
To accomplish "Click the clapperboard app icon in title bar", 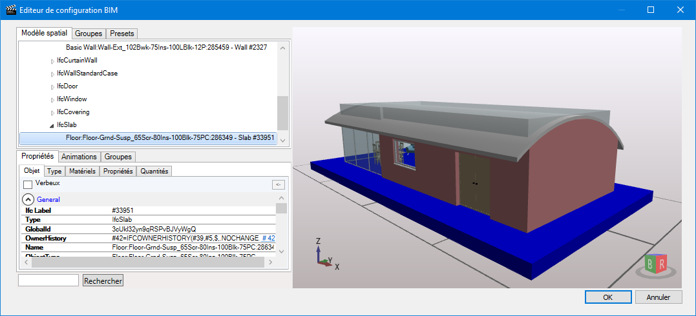I will (10, 9).
